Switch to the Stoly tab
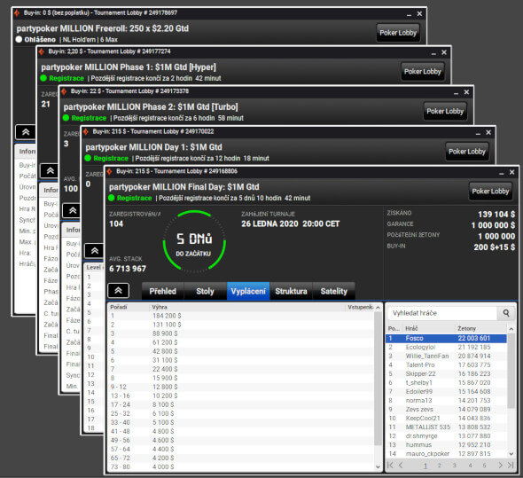Image resolution: width=523 pixels, height=478 pixels. click(x=205, y=291)
